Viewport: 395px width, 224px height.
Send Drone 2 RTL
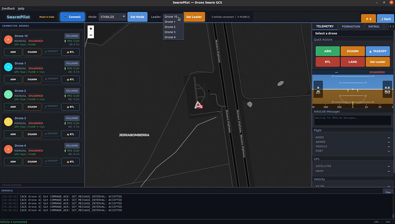coord(70,107)
